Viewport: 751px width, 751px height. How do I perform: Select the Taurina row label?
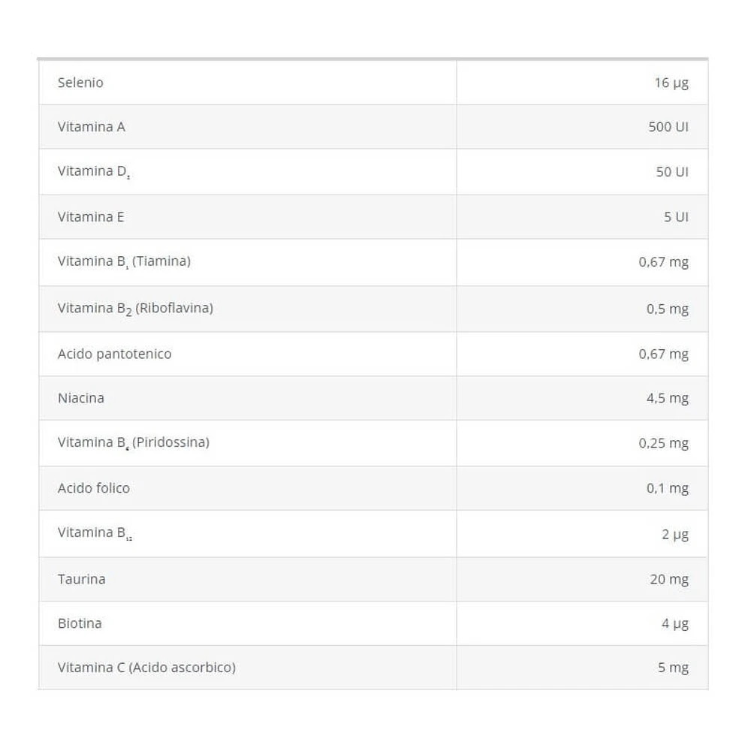click(81, 579)
